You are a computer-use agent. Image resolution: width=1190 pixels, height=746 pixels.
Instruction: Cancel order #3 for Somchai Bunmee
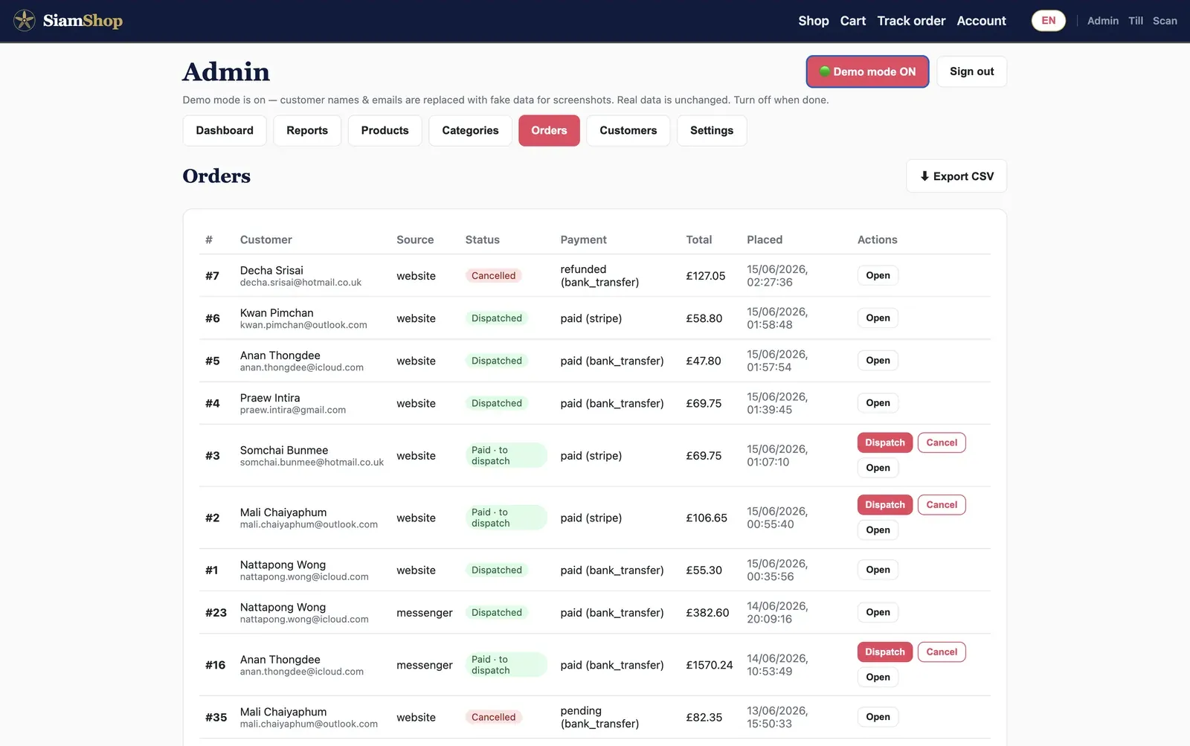(x=942, y=443)
